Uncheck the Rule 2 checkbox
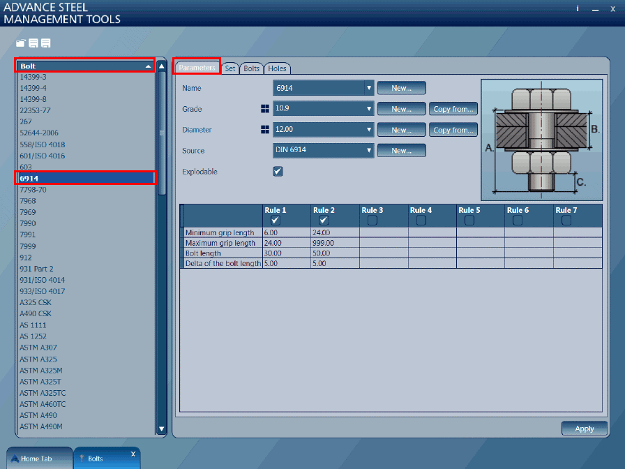 click(324, 220)
